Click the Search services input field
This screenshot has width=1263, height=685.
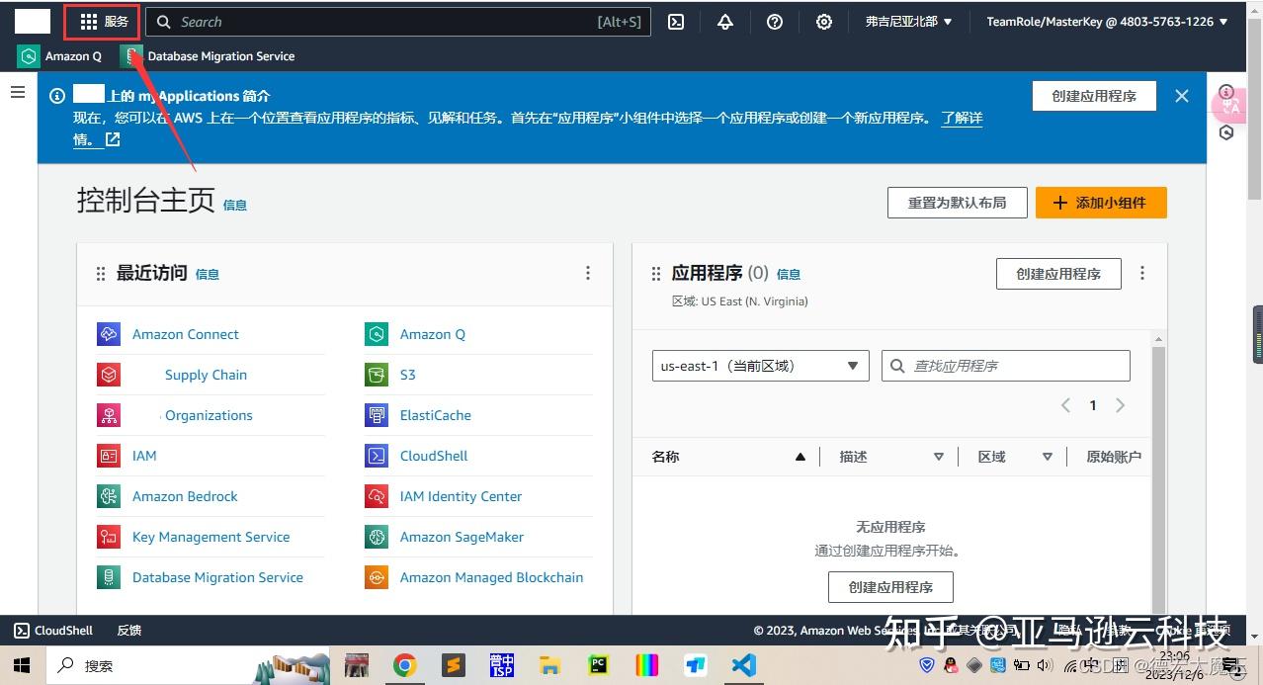coord(398,22)
